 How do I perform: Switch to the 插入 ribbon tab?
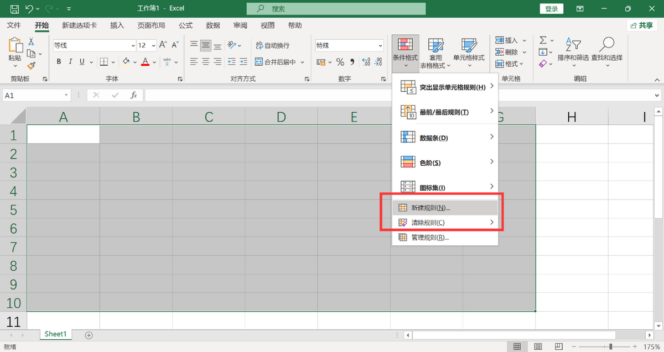117,25
